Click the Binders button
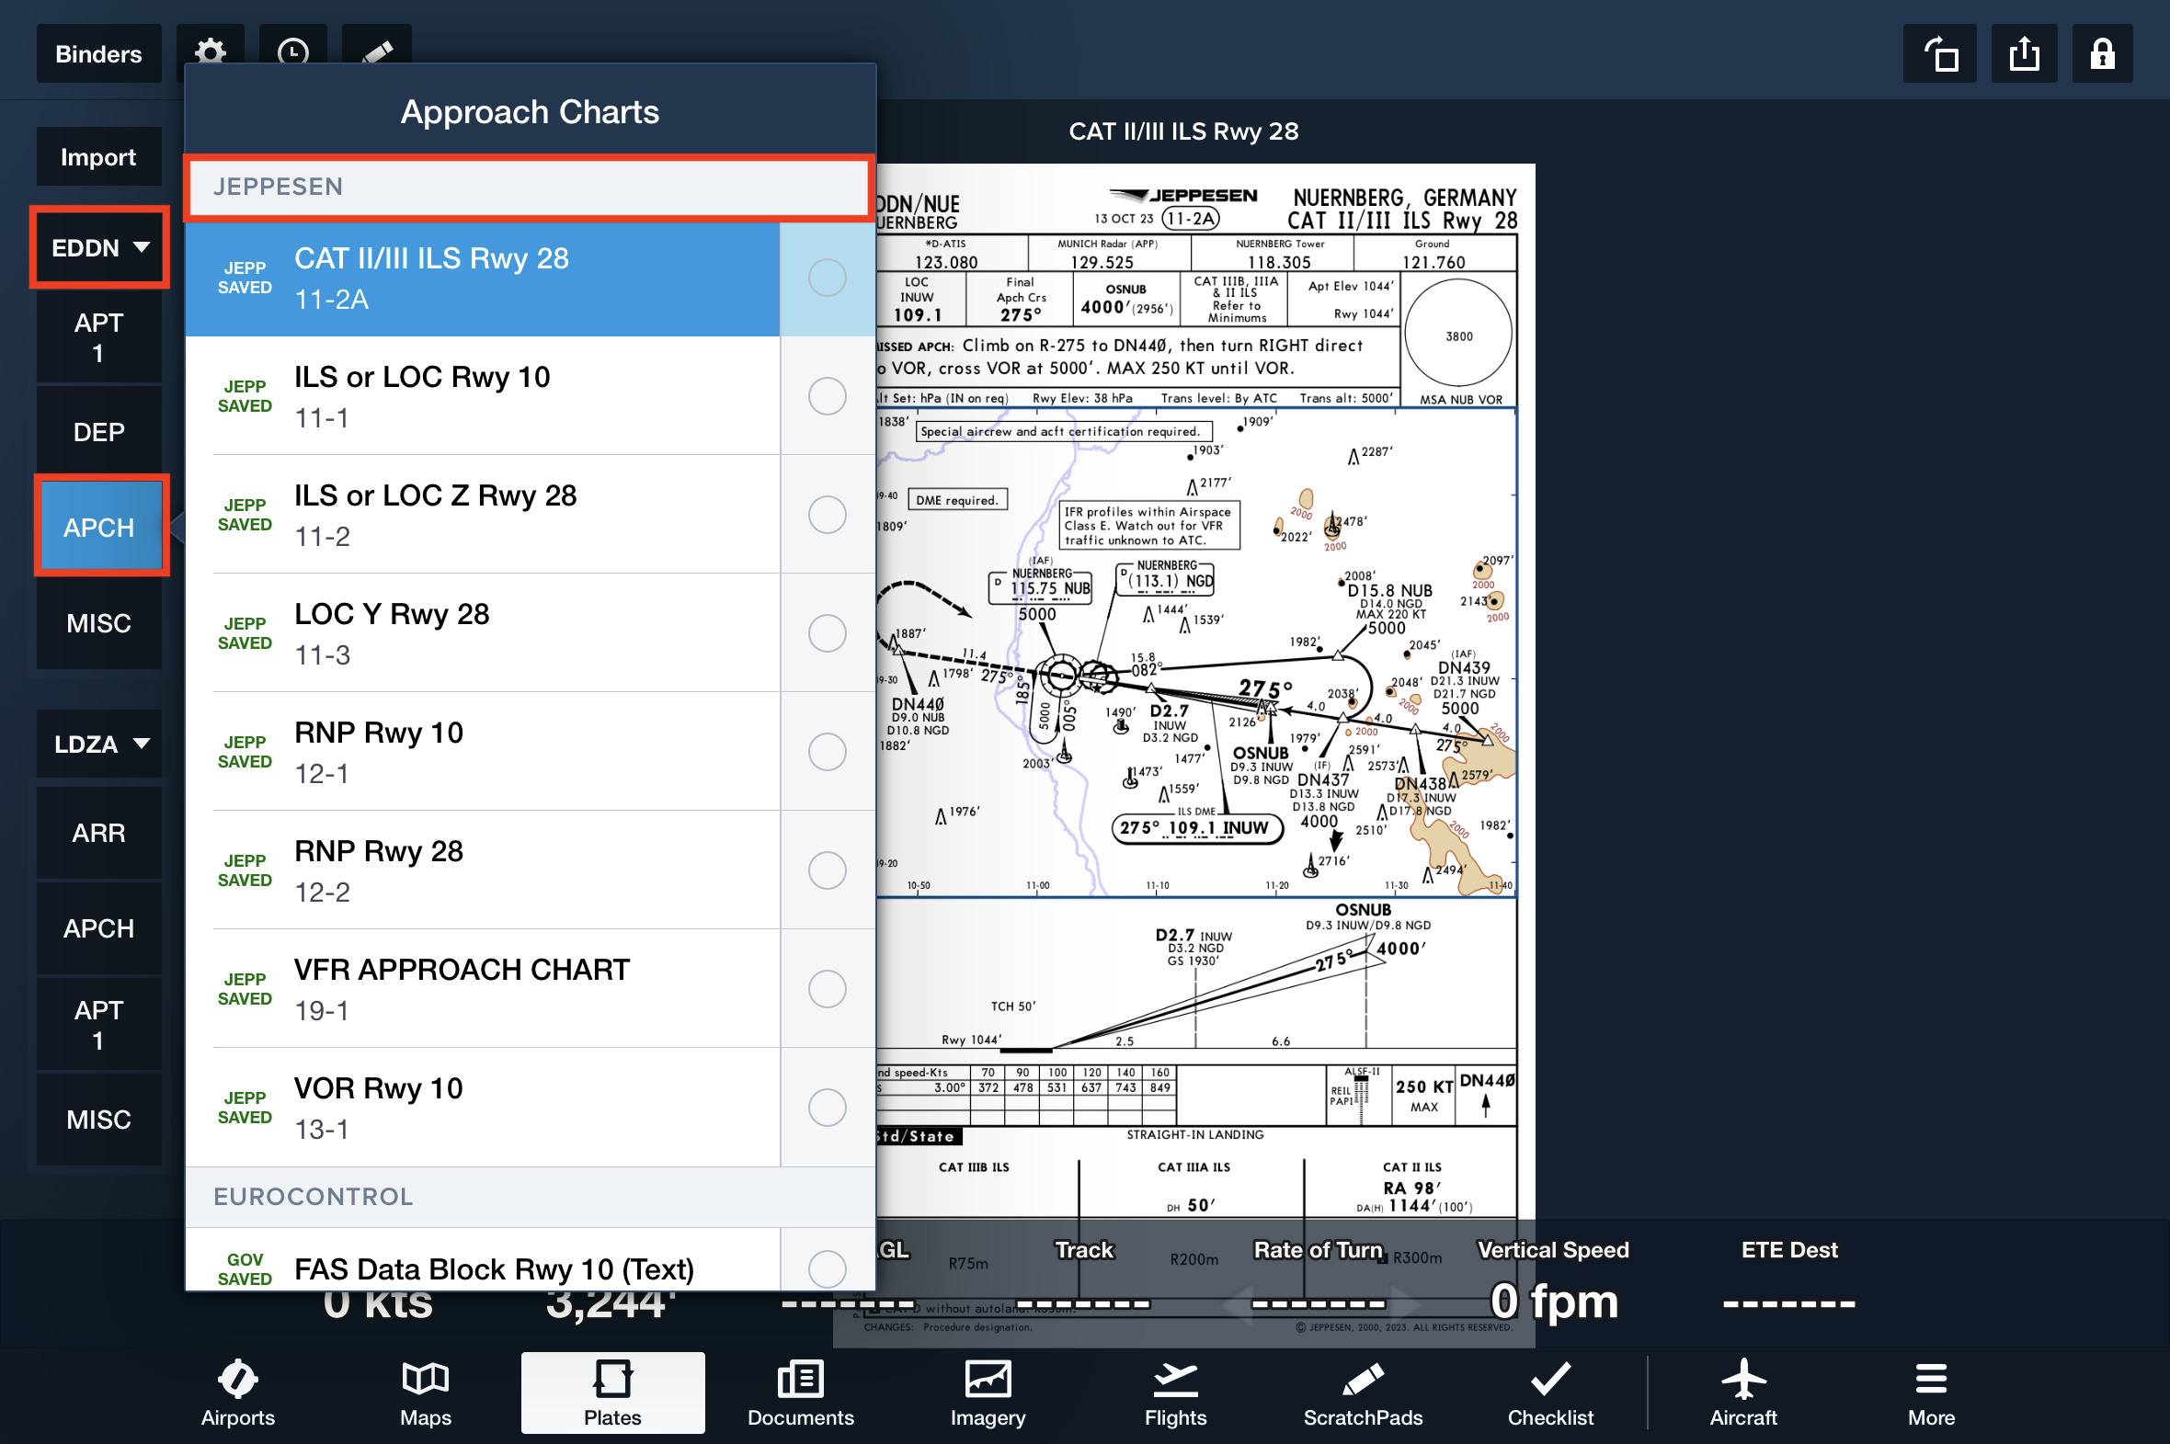 (x=98, y=54)
